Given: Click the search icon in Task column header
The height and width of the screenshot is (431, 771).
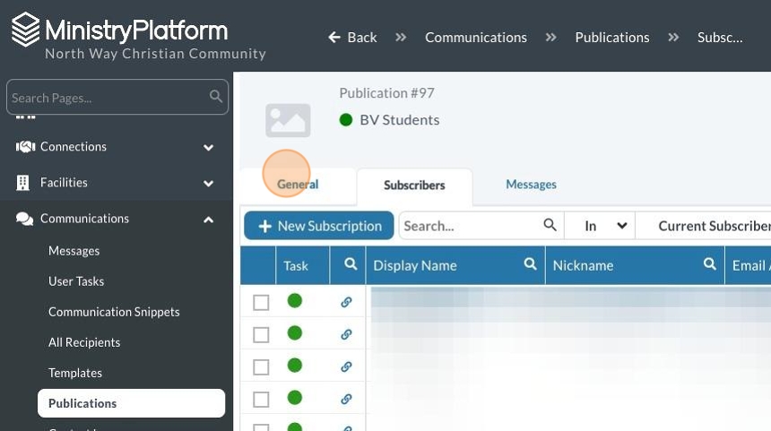Looking at the screenshot, I should point(351,264).
